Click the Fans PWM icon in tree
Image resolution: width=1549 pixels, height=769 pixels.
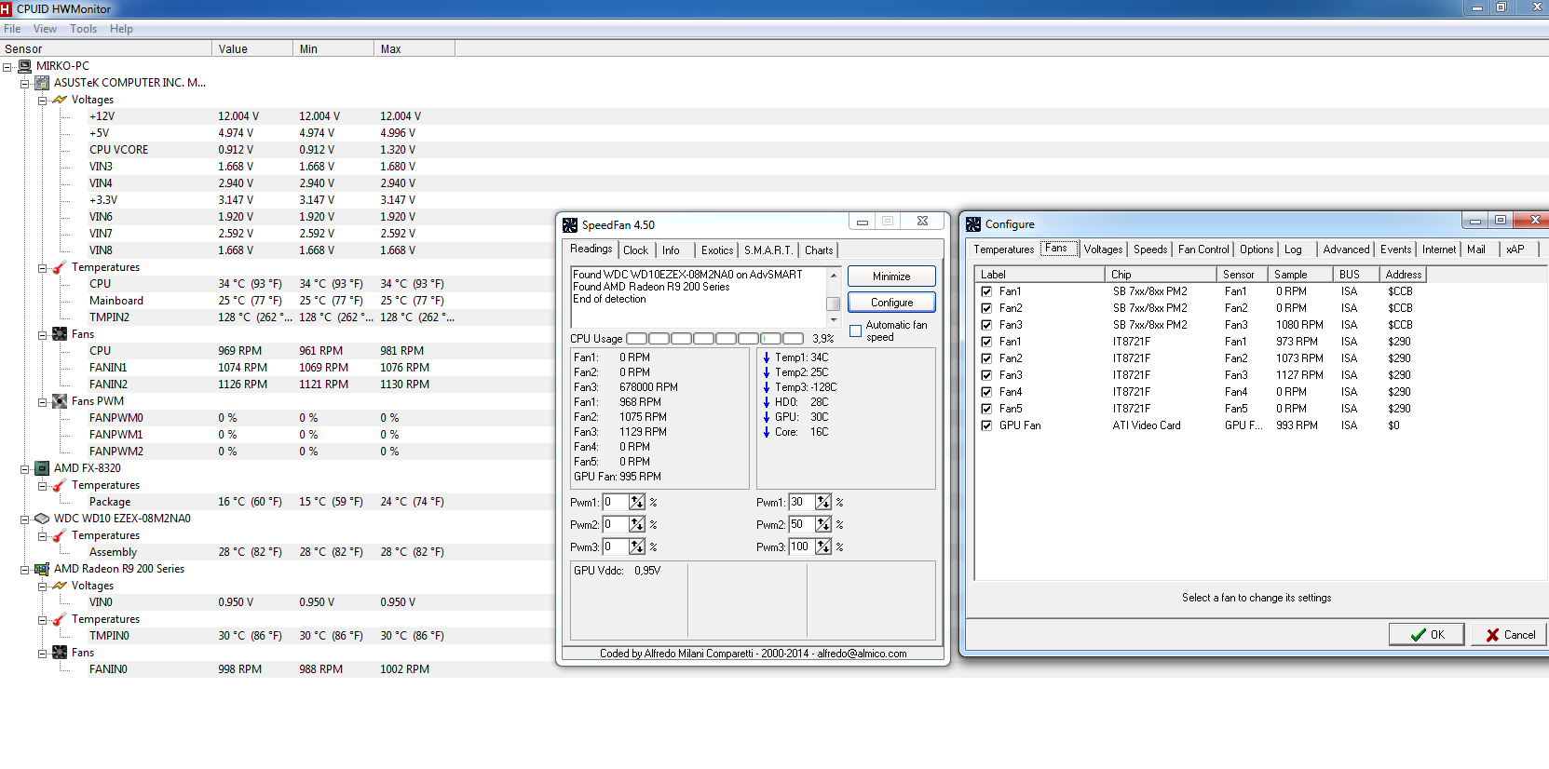(60, 401)
